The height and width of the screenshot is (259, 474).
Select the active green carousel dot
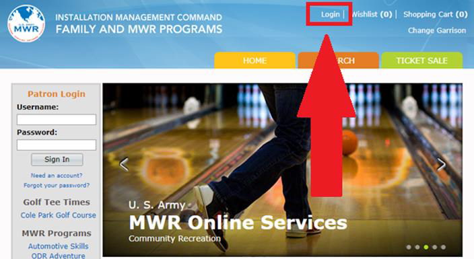pos(426,247)
